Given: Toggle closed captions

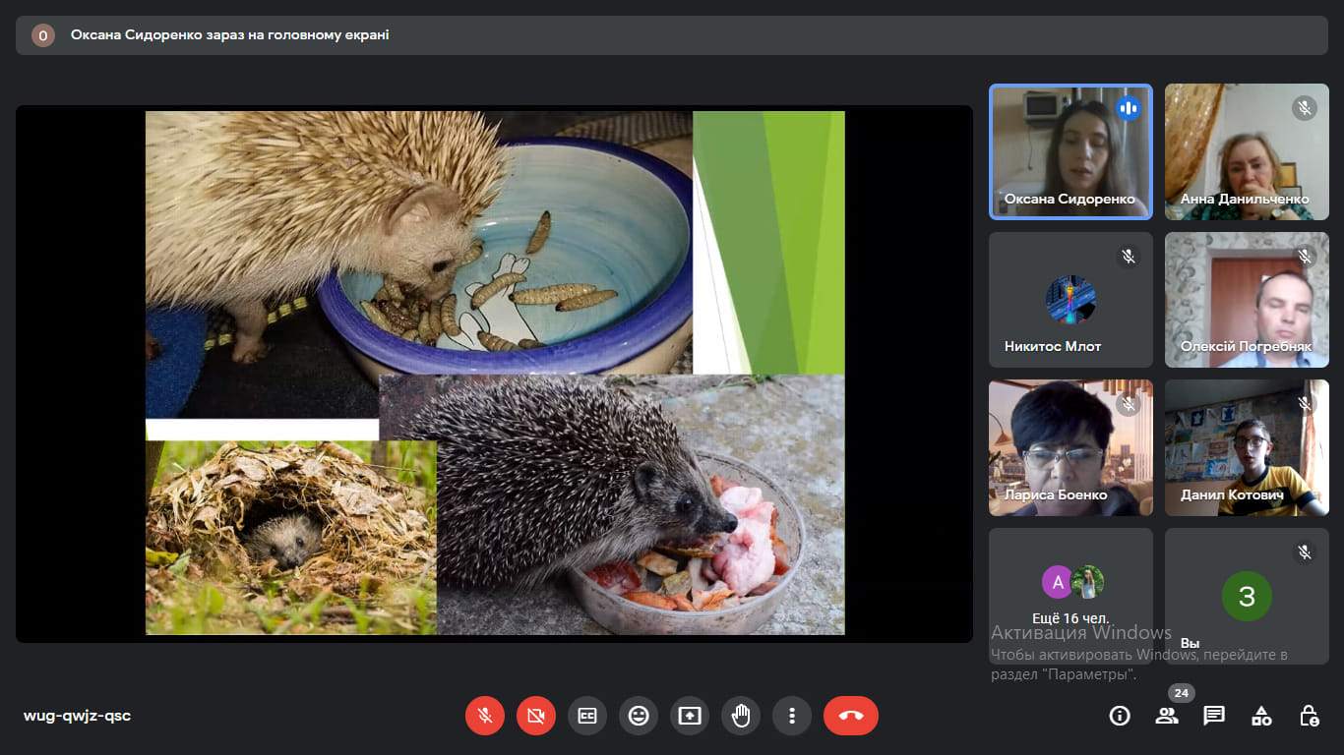Looking at the screenshot, I should pos(587,716).
